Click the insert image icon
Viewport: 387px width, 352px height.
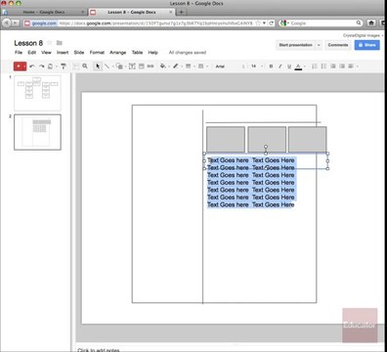tap(142, 66)
